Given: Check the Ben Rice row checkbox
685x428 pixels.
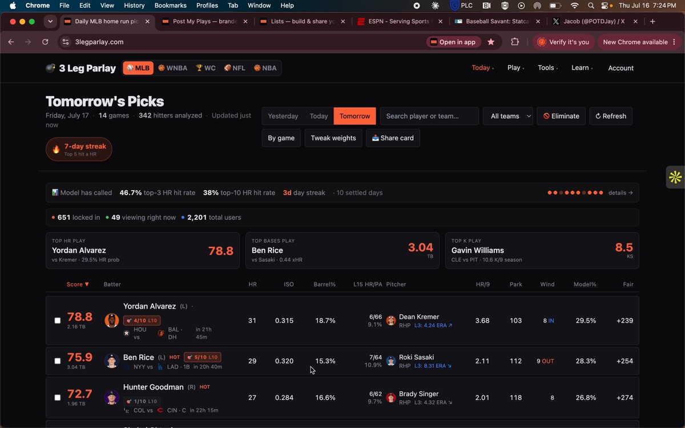Looking at the screenshot, I should pyautogui.click(x=58, y=361).
